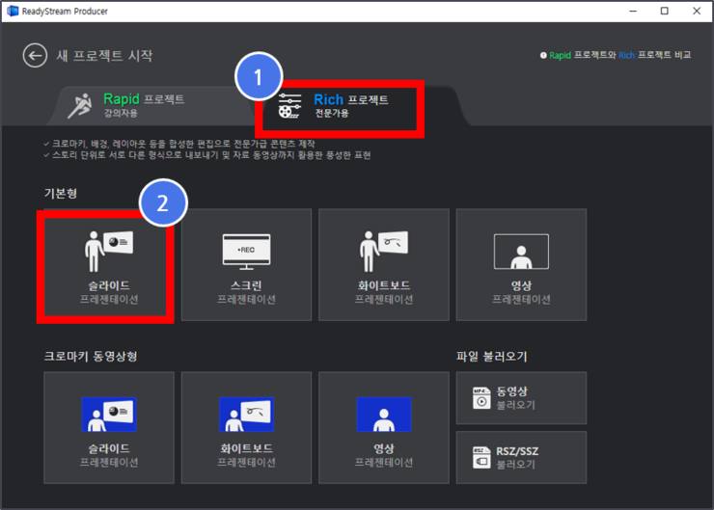Click the sliders and film Rich icon

pos(289,105)
